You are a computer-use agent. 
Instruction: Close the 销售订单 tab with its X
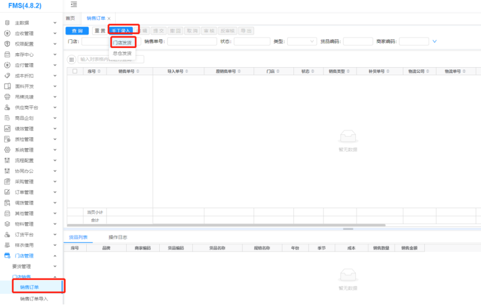109,19
